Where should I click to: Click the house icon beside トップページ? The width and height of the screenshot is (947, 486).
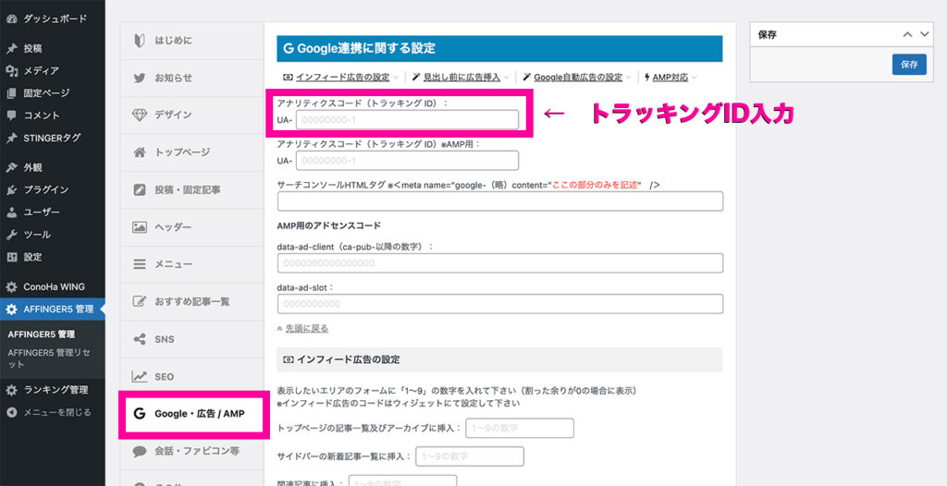click(x=140, y=152)
